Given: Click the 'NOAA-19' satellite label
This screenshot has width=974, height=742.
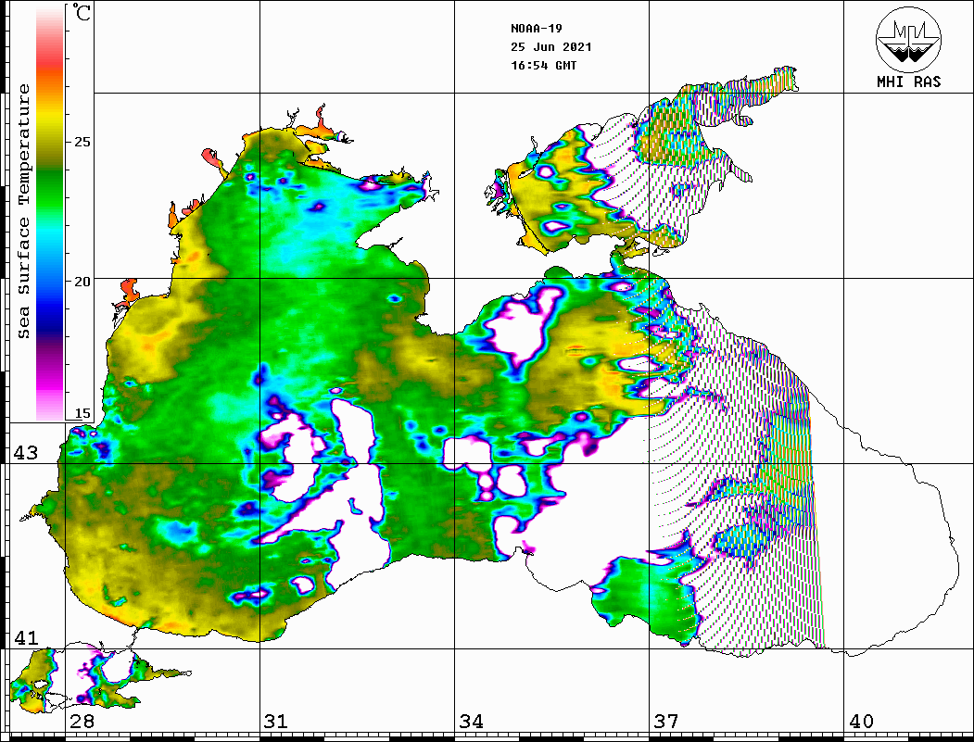Looking at the screenshot, I should pos(537,29).
